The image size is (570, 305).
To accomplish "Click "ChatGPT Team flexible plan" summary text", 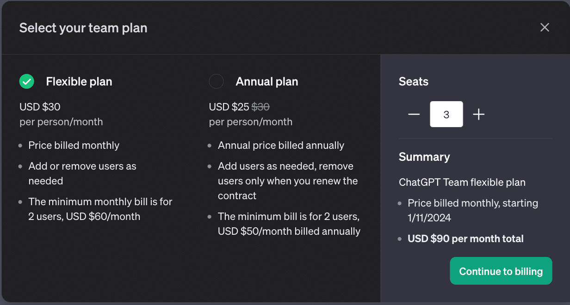I will [x=462, y=182].
